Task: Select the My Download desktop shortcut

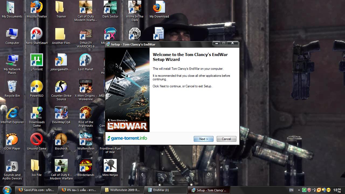Action: coord(159,10)
